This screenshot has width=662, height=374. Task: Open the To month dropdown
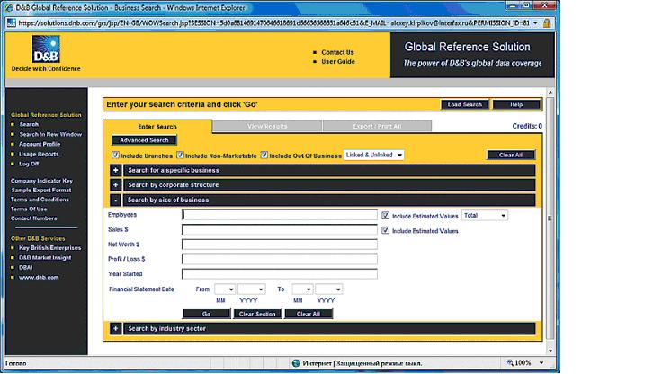pyautogui.click(x=302, y=289)
